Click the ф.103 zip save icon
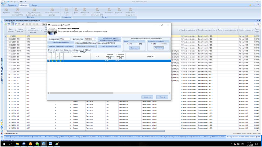The width and height of the screenshot is (262, 147). (67, 10)
